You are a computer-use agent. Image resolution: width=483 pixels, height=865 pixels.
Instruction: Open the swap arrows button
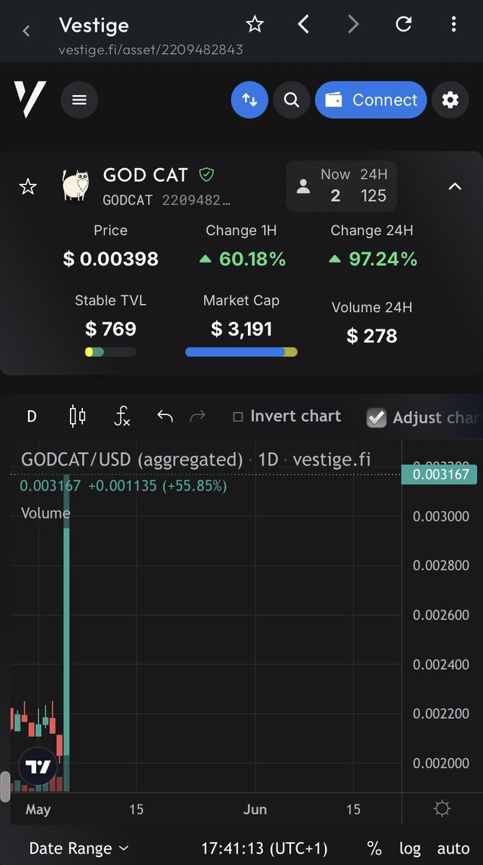click(x=249, y=100)
